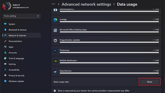Open Bluetooth & devices settings
The image size is (165, 93).
(x=22, y=30)
